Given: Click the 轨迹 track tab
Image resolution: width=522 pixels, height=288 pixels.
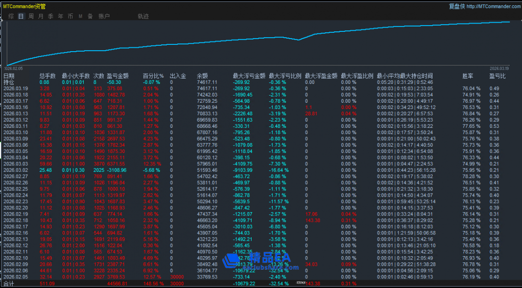Looking at the screenshot, I should click(143, 16).
